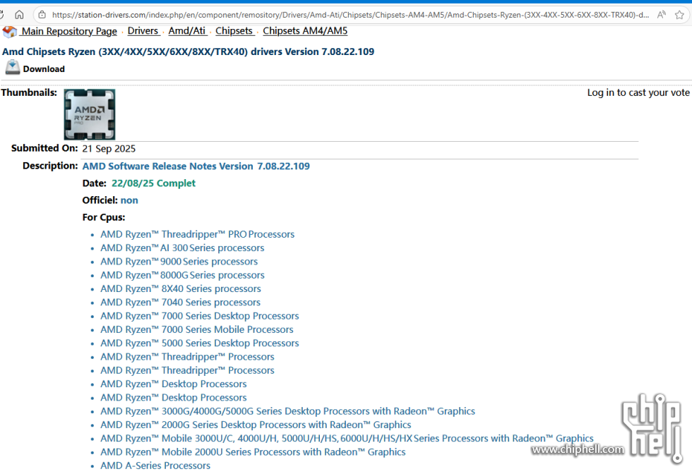
Task: Click the Download text link
Action: [x=44, y=69]
